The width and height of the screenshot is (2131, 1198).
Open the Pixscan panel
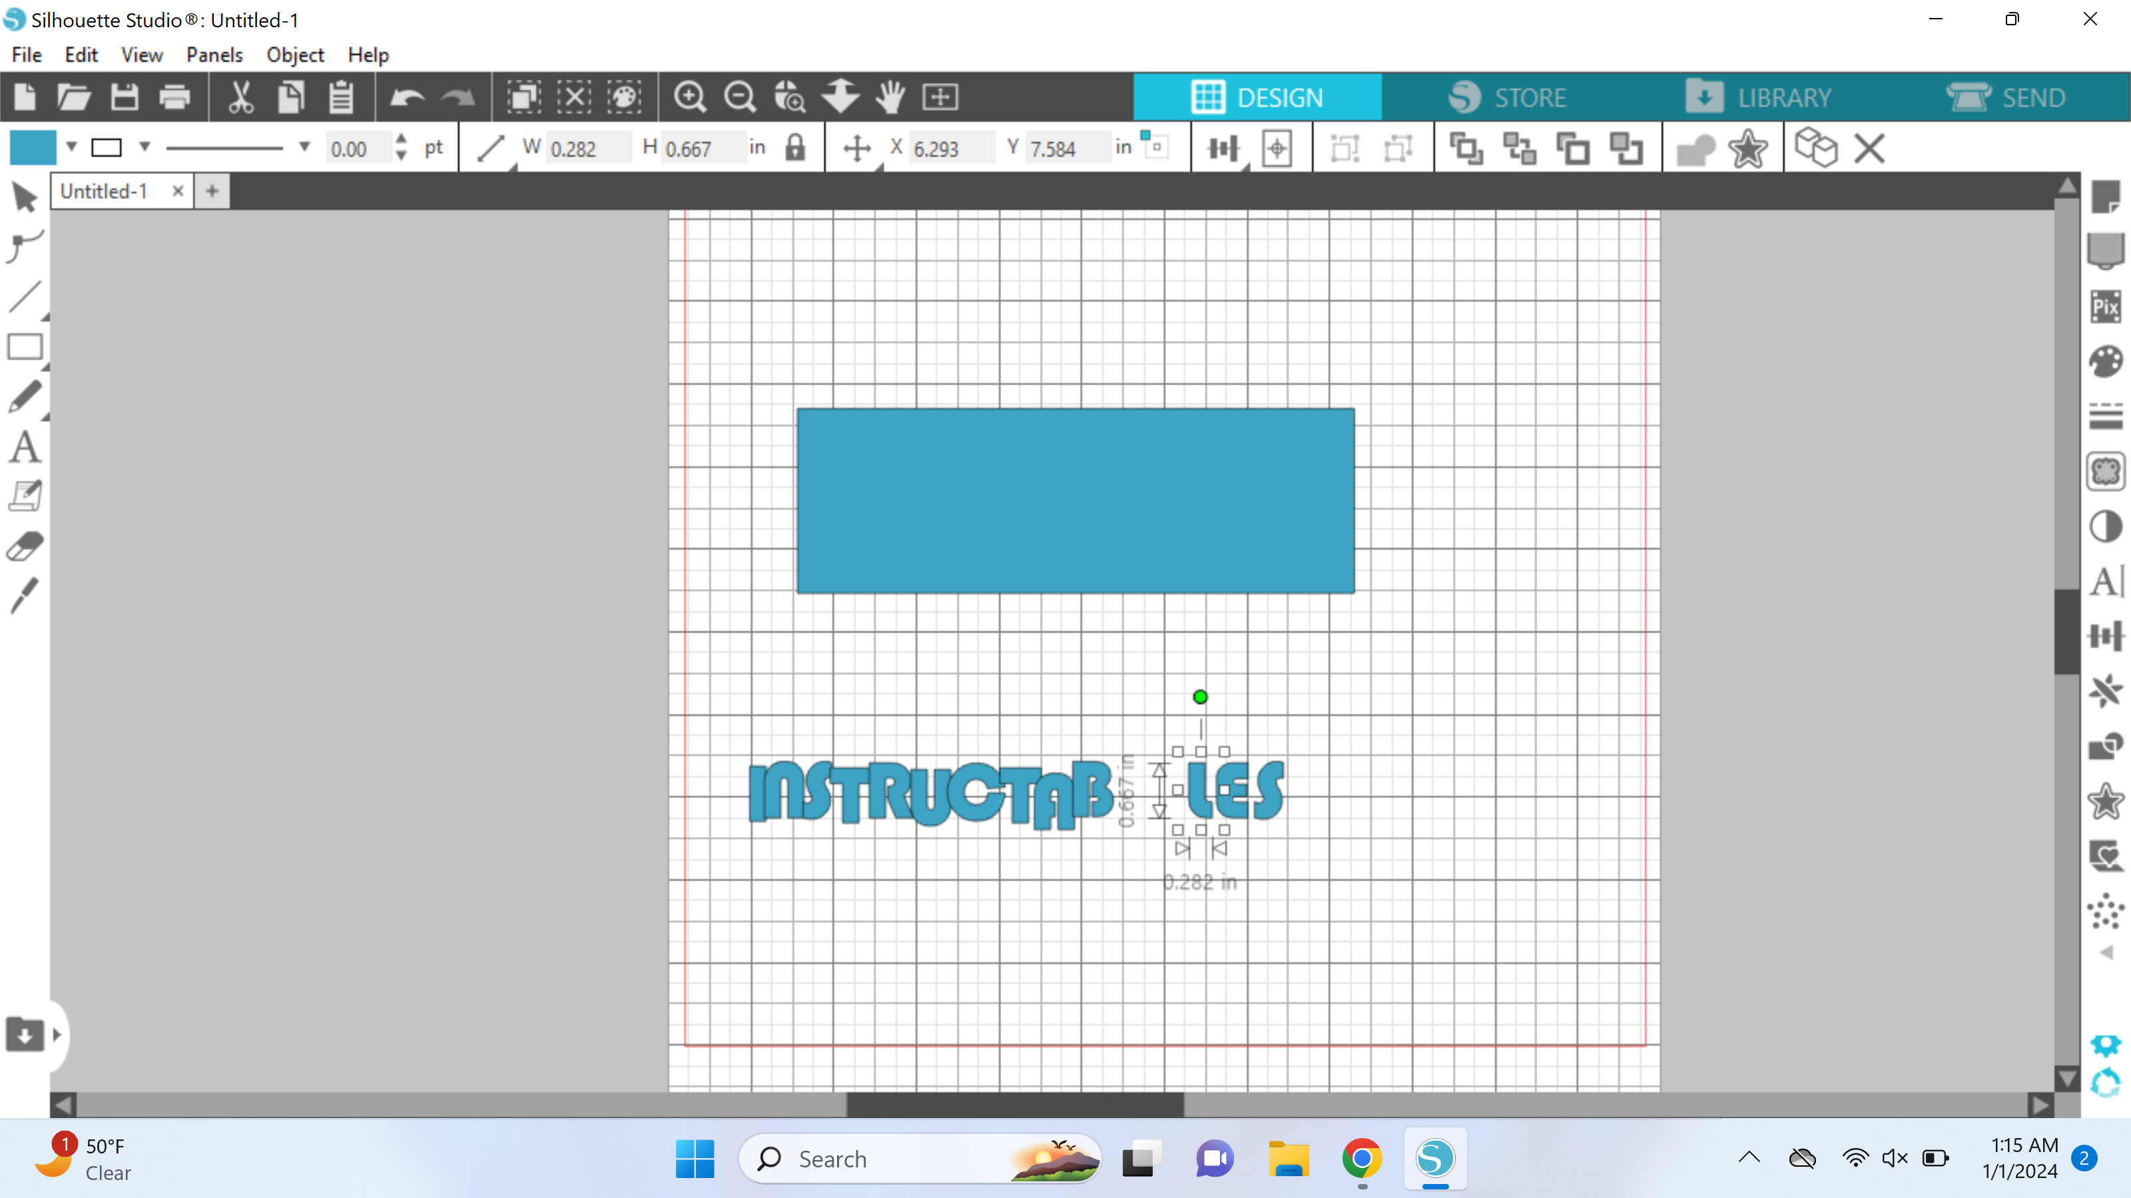(x=2105, y=307)
